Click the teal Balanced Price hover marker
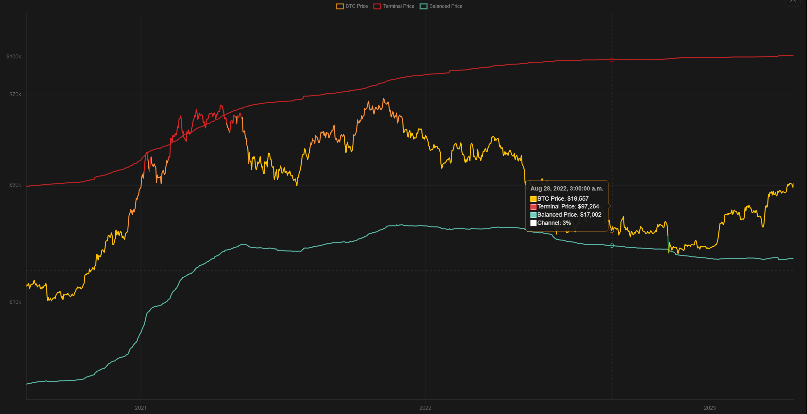807x414 pixels. pyautogui.click(x=612, y=246)
